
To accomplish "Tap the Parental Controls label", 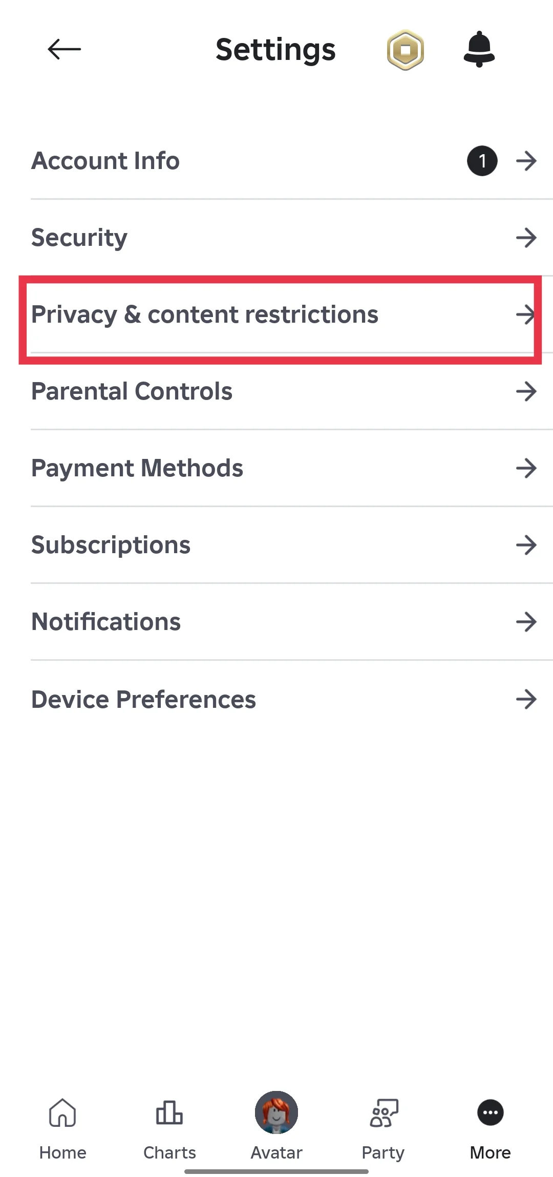I will 132,391.
